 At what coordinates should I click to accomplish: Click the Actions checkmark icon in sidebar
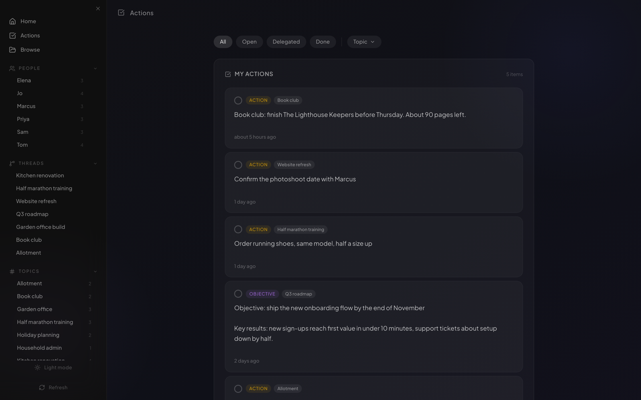[12, 36]
